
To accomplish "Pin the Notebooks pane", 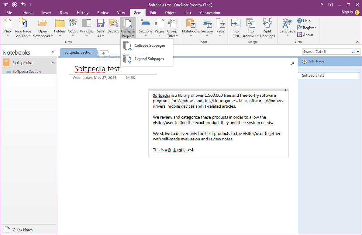I will click(53, 52).
